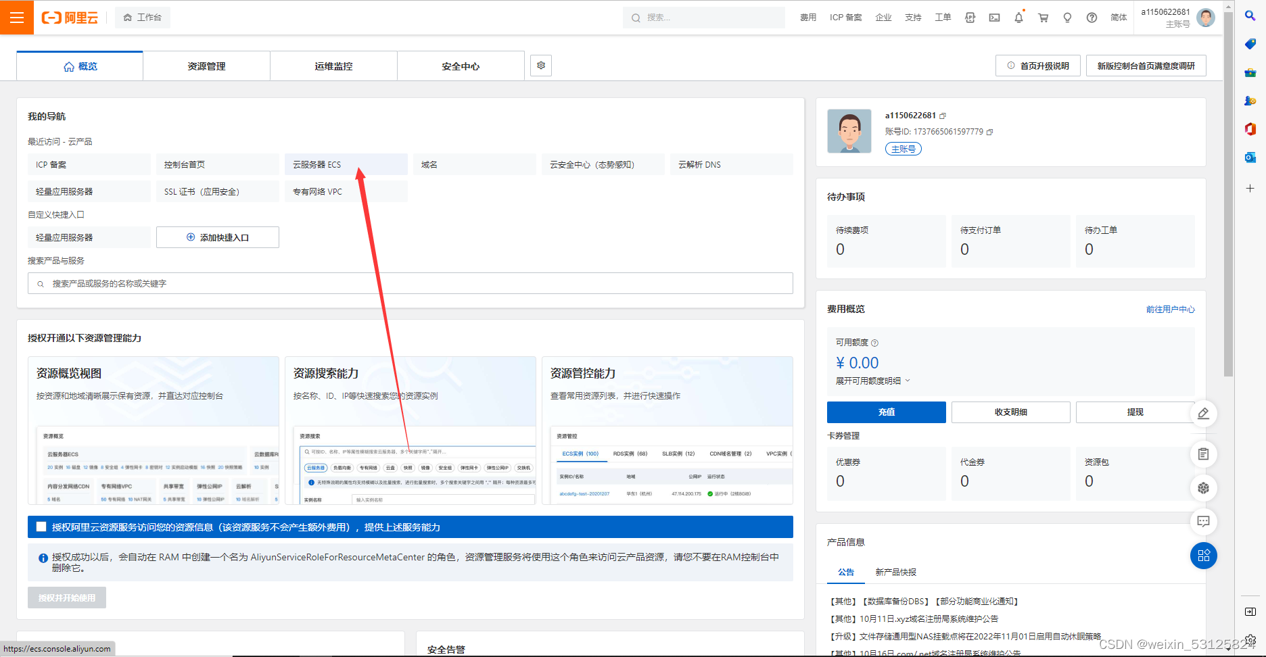The height and width of the screenshot is (657, 1266).
Task: Switch to 新产品快报 tab
Action: click(895, 572)
